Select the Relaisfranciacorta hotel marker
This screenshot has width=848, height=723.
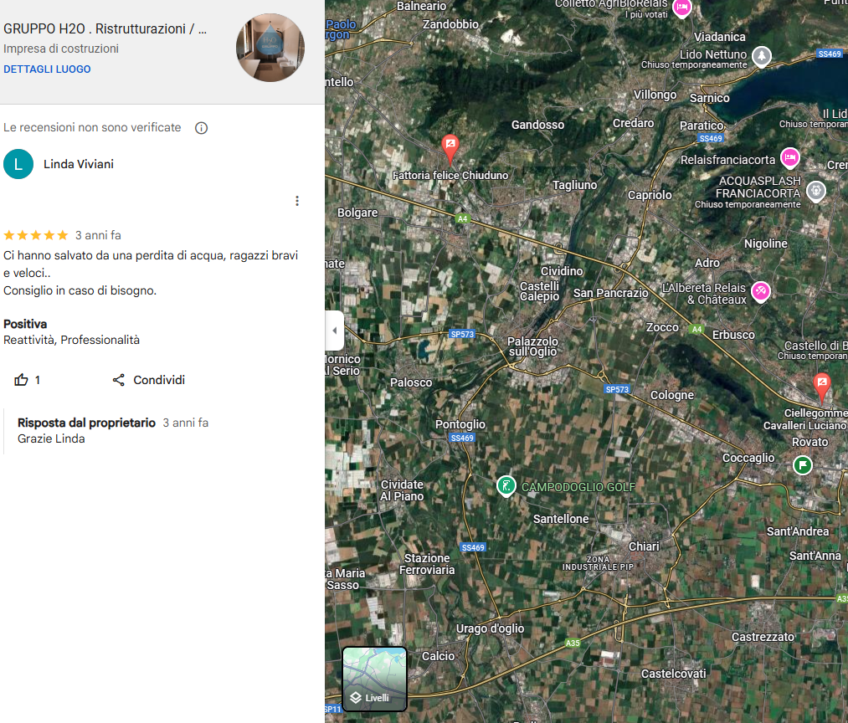[x=789, y=158]
